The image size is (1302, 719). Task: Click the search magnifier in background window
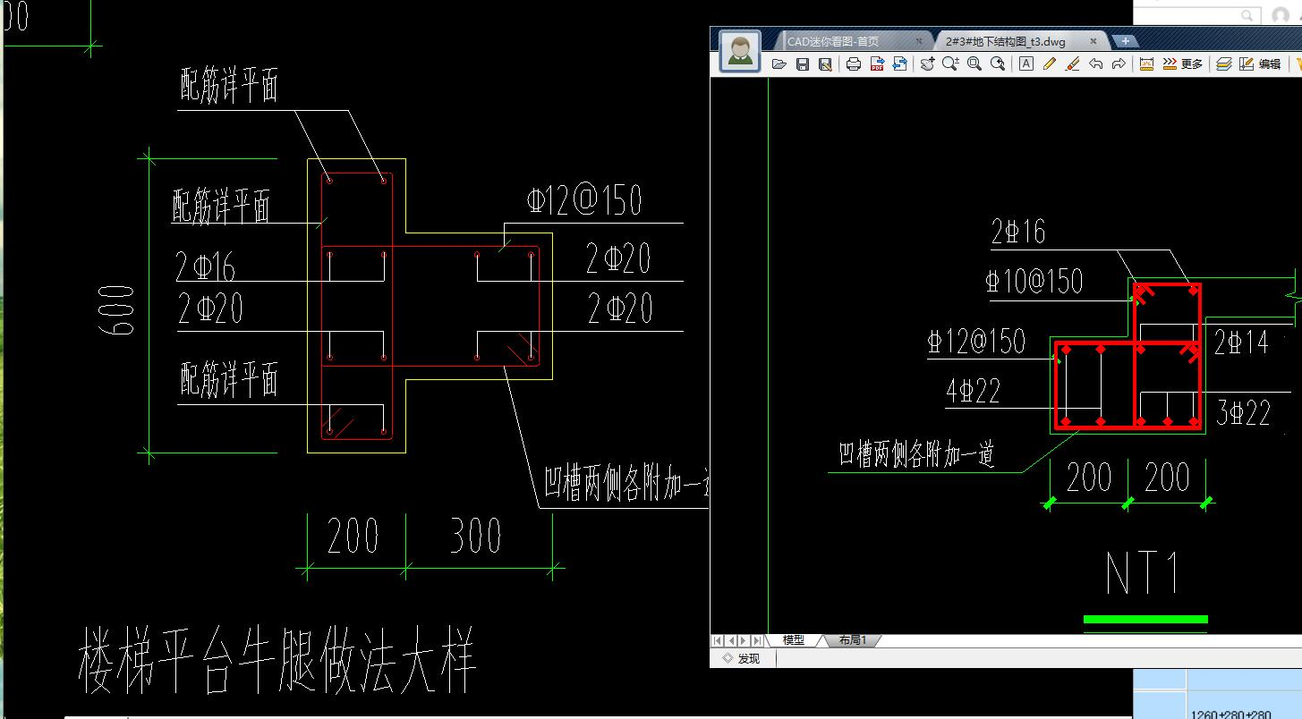pyautogui.click(x=1247, y=15)
